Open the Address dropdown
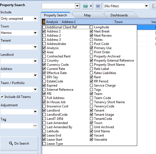Image resolution: width=156 pixels, height=154 pixels. point(35,75)
